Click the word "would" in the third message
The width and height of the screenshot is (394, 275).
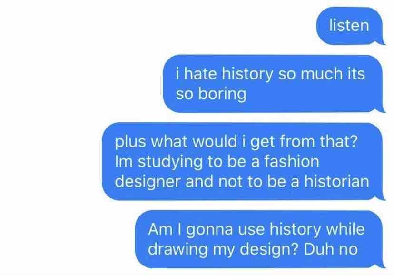coord(215,141)
